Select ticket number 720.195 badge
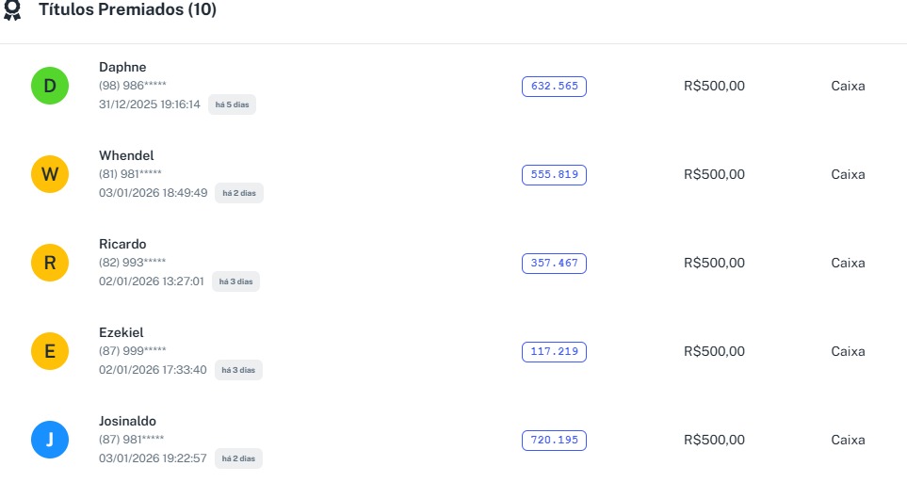The height and width of the screenshot is (498, 907). (x=554, y=440)
